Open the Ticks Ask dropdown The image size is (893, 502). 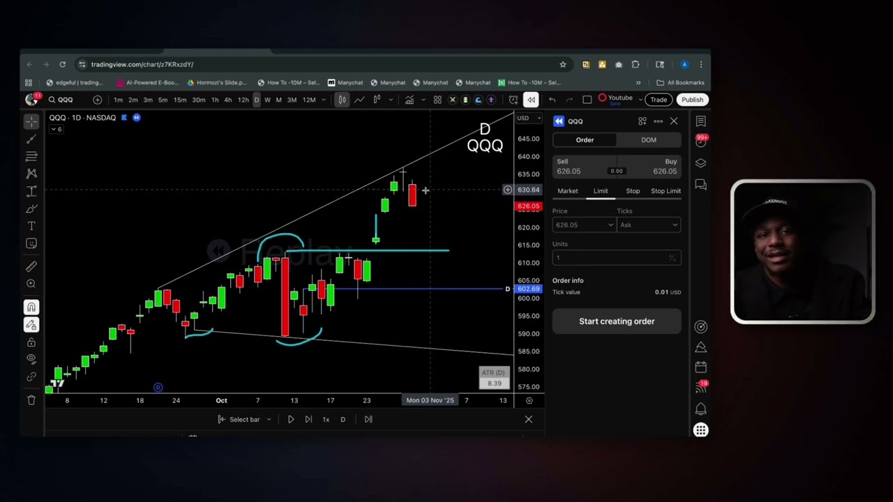tap(649, 225)
